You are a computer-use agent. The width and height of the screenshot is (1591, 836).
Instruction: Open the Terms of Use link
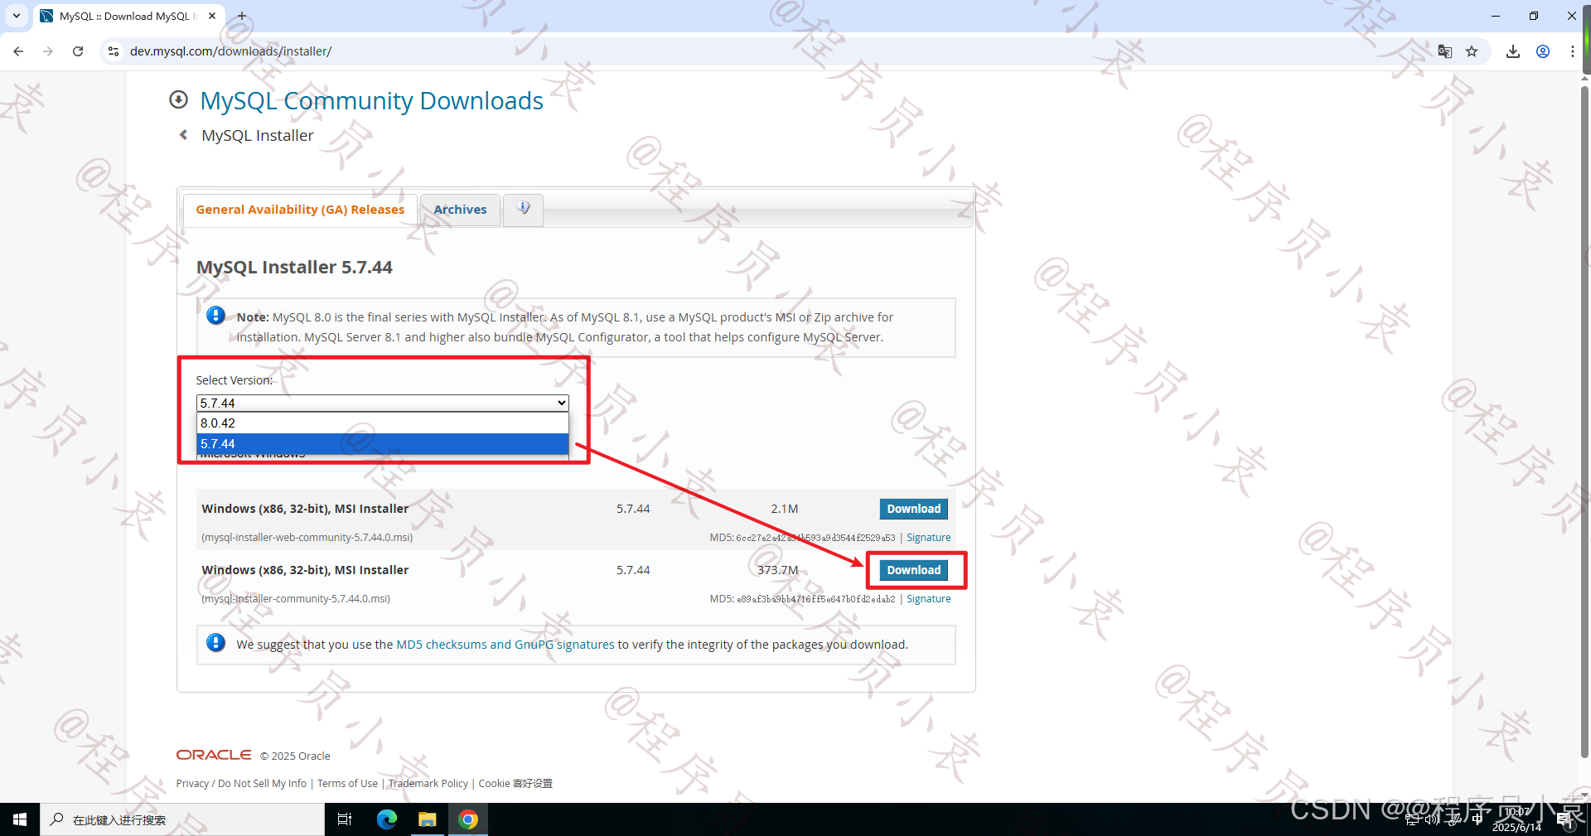point(347,784)
